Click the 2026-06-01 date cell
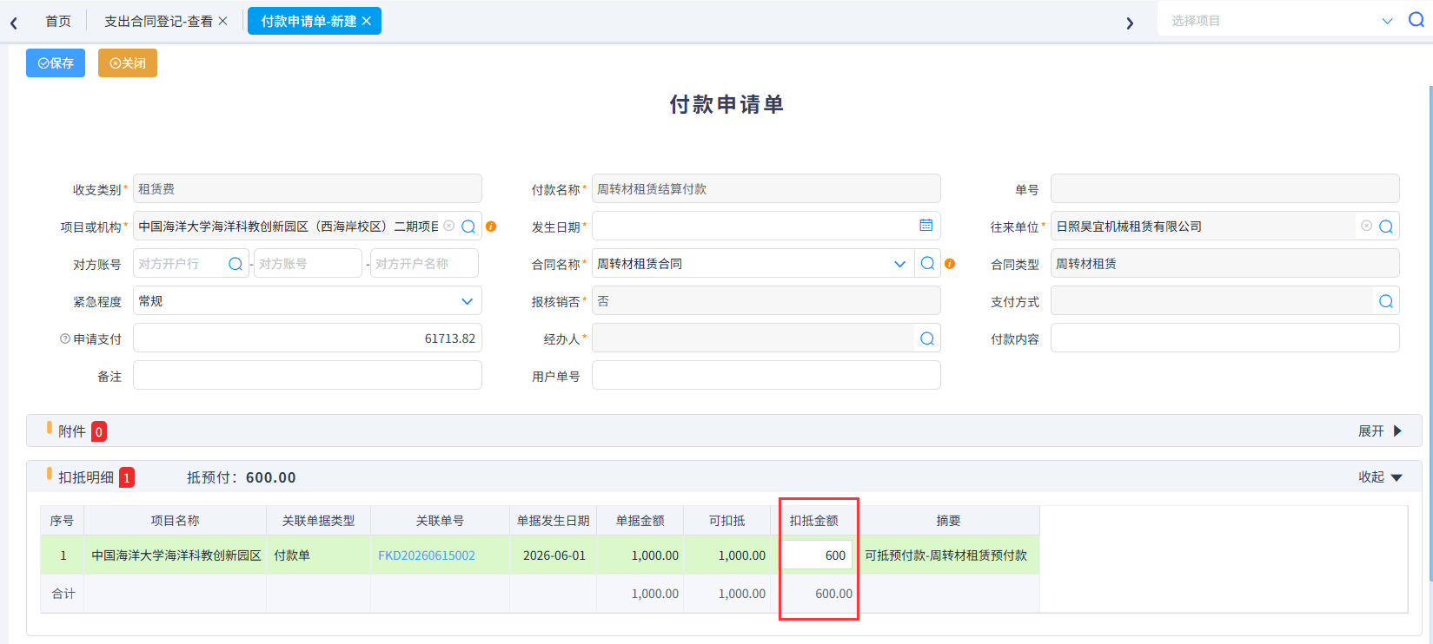 click(554, 555)
